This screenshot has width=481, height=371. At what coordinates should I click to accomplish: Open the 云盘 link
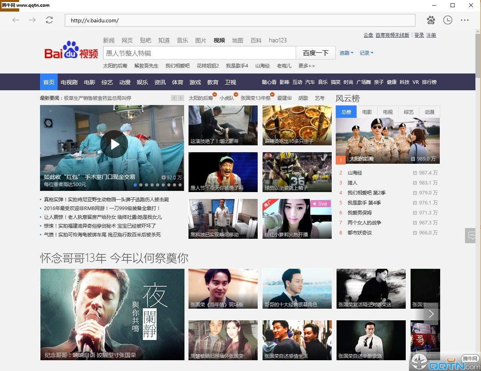pos(368,35)
